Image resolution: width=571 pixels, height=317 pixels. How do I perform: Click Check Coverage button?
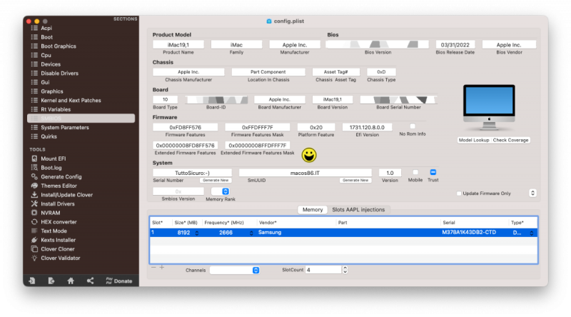coord(510,140)
